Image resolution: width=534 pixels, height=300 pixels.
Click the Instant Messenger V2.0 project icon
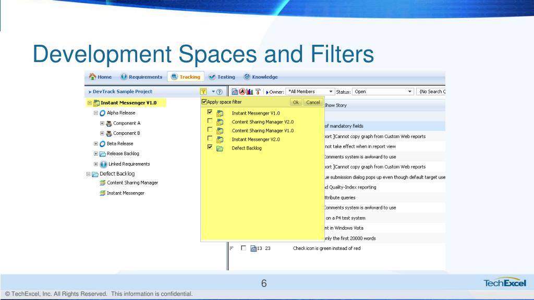point(220,140)
